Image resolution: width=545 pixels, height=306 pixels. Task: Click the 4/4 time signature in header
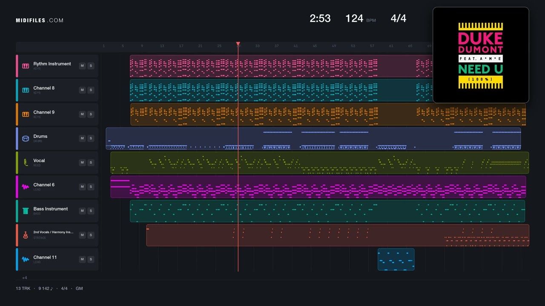click(399, 18)
